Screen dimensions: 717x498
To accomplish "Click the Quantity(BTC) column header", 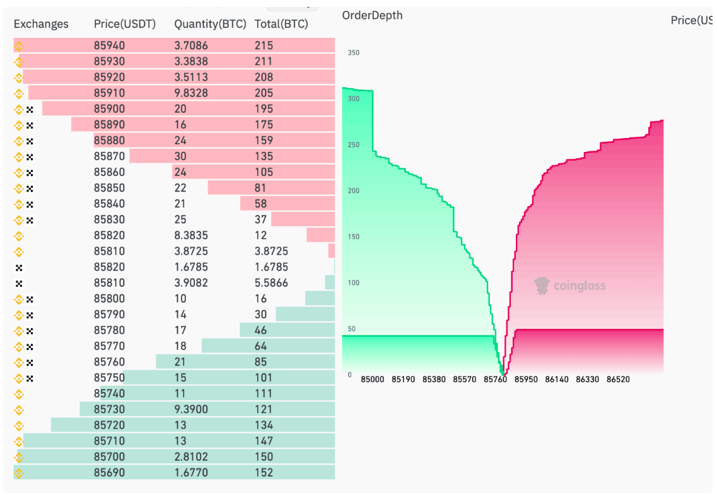I will click(x=210, y=24).
